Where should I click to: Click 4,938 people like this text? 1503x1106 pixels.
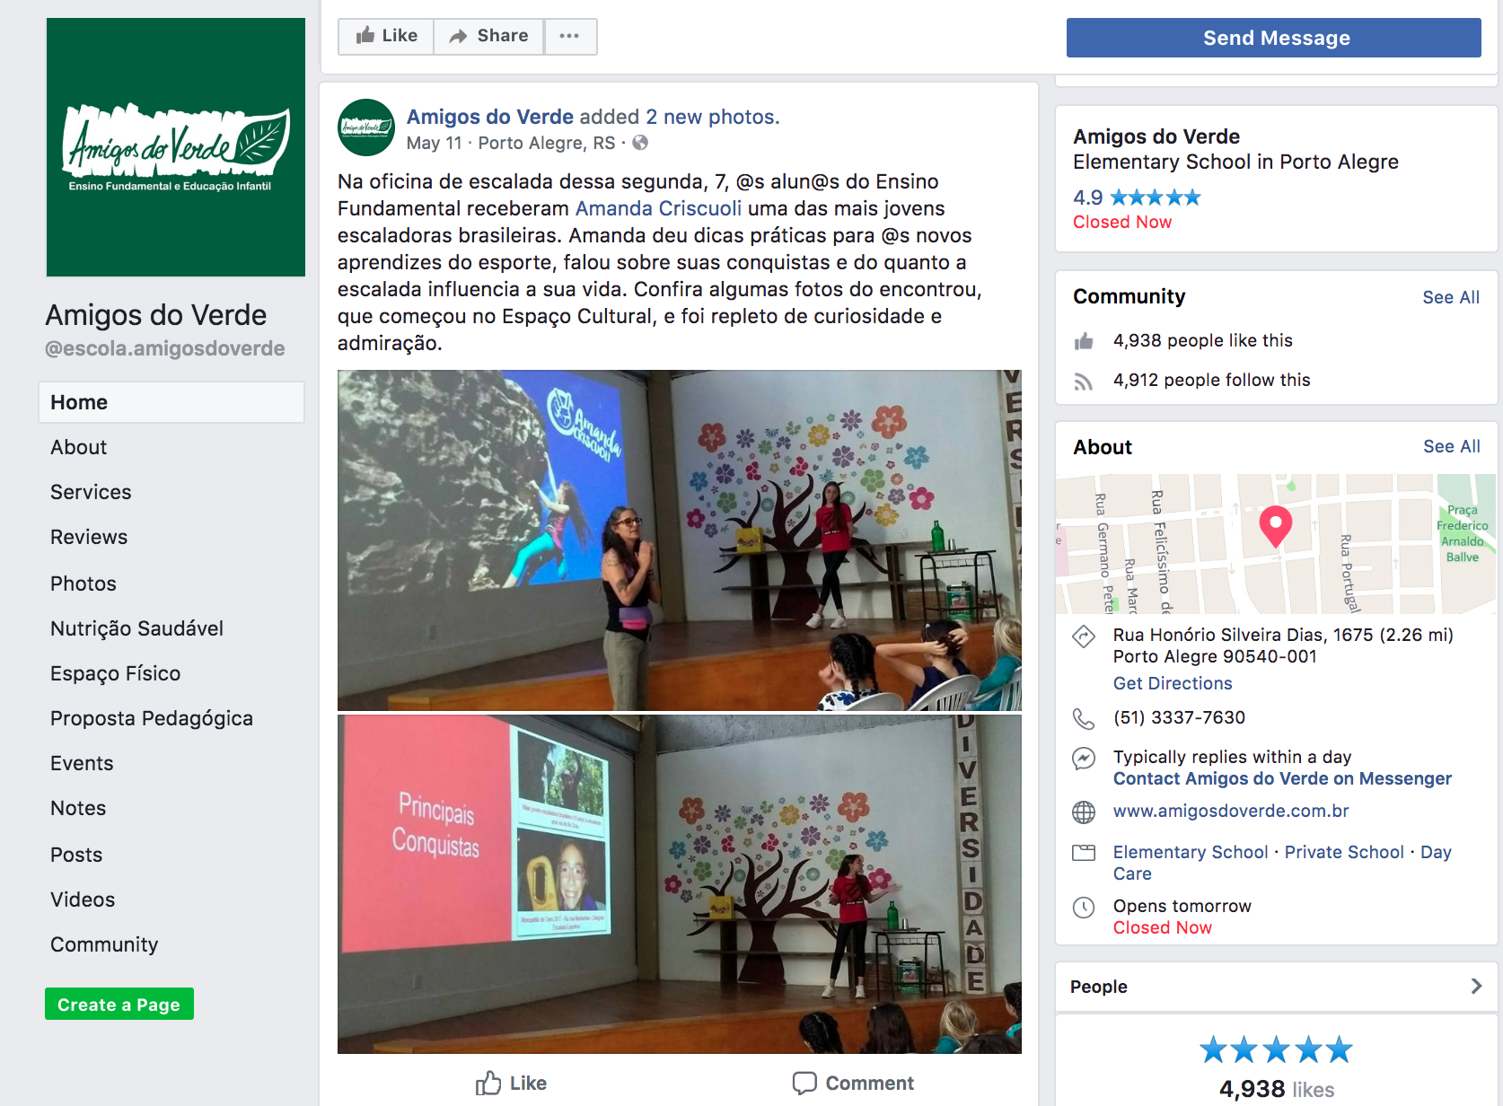[x=1202, y=340]
